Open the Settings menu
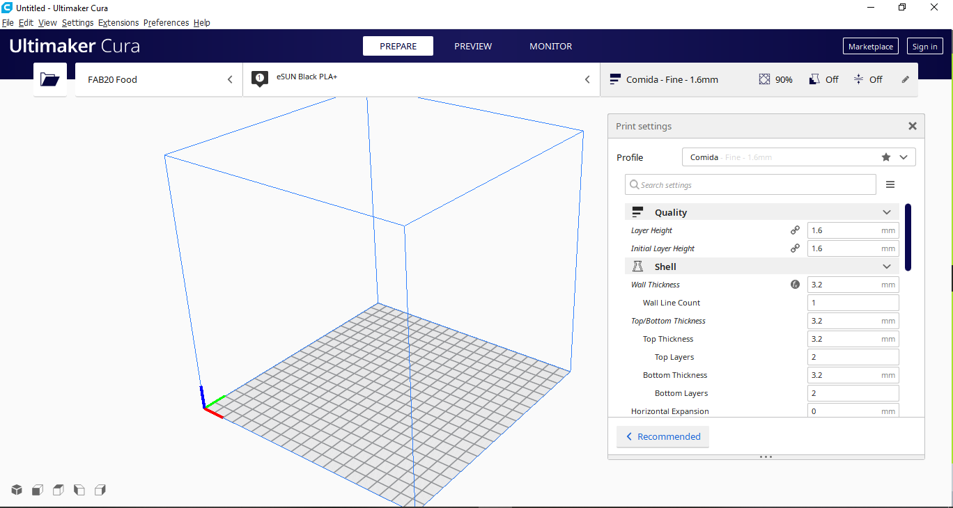953x508 pixels. 77,23
